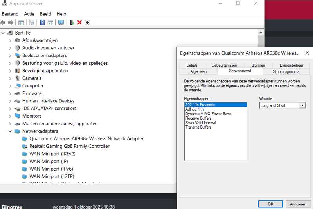Switch to the Energiebeheer tab
313x209 pixels.
(291, 65)
